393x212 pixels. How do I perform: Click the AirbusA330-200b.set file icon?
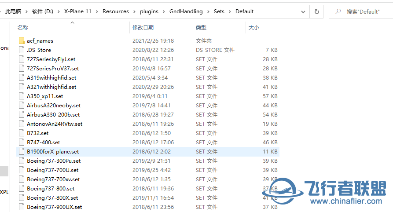[x=22, y=115]
